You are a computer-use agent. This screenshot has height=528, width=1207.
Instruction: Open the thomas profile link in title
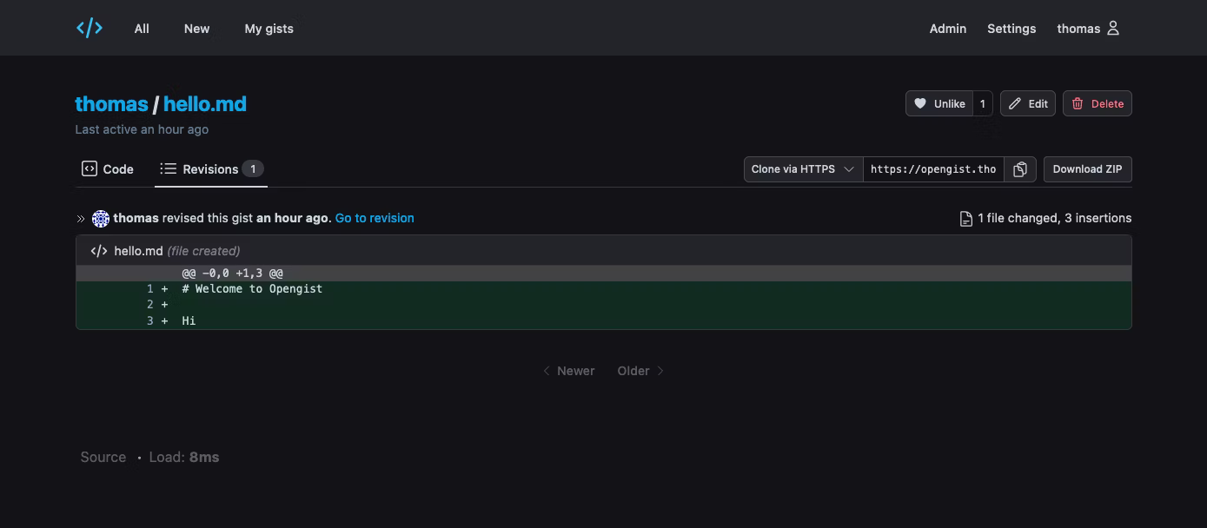coord(111,104)
